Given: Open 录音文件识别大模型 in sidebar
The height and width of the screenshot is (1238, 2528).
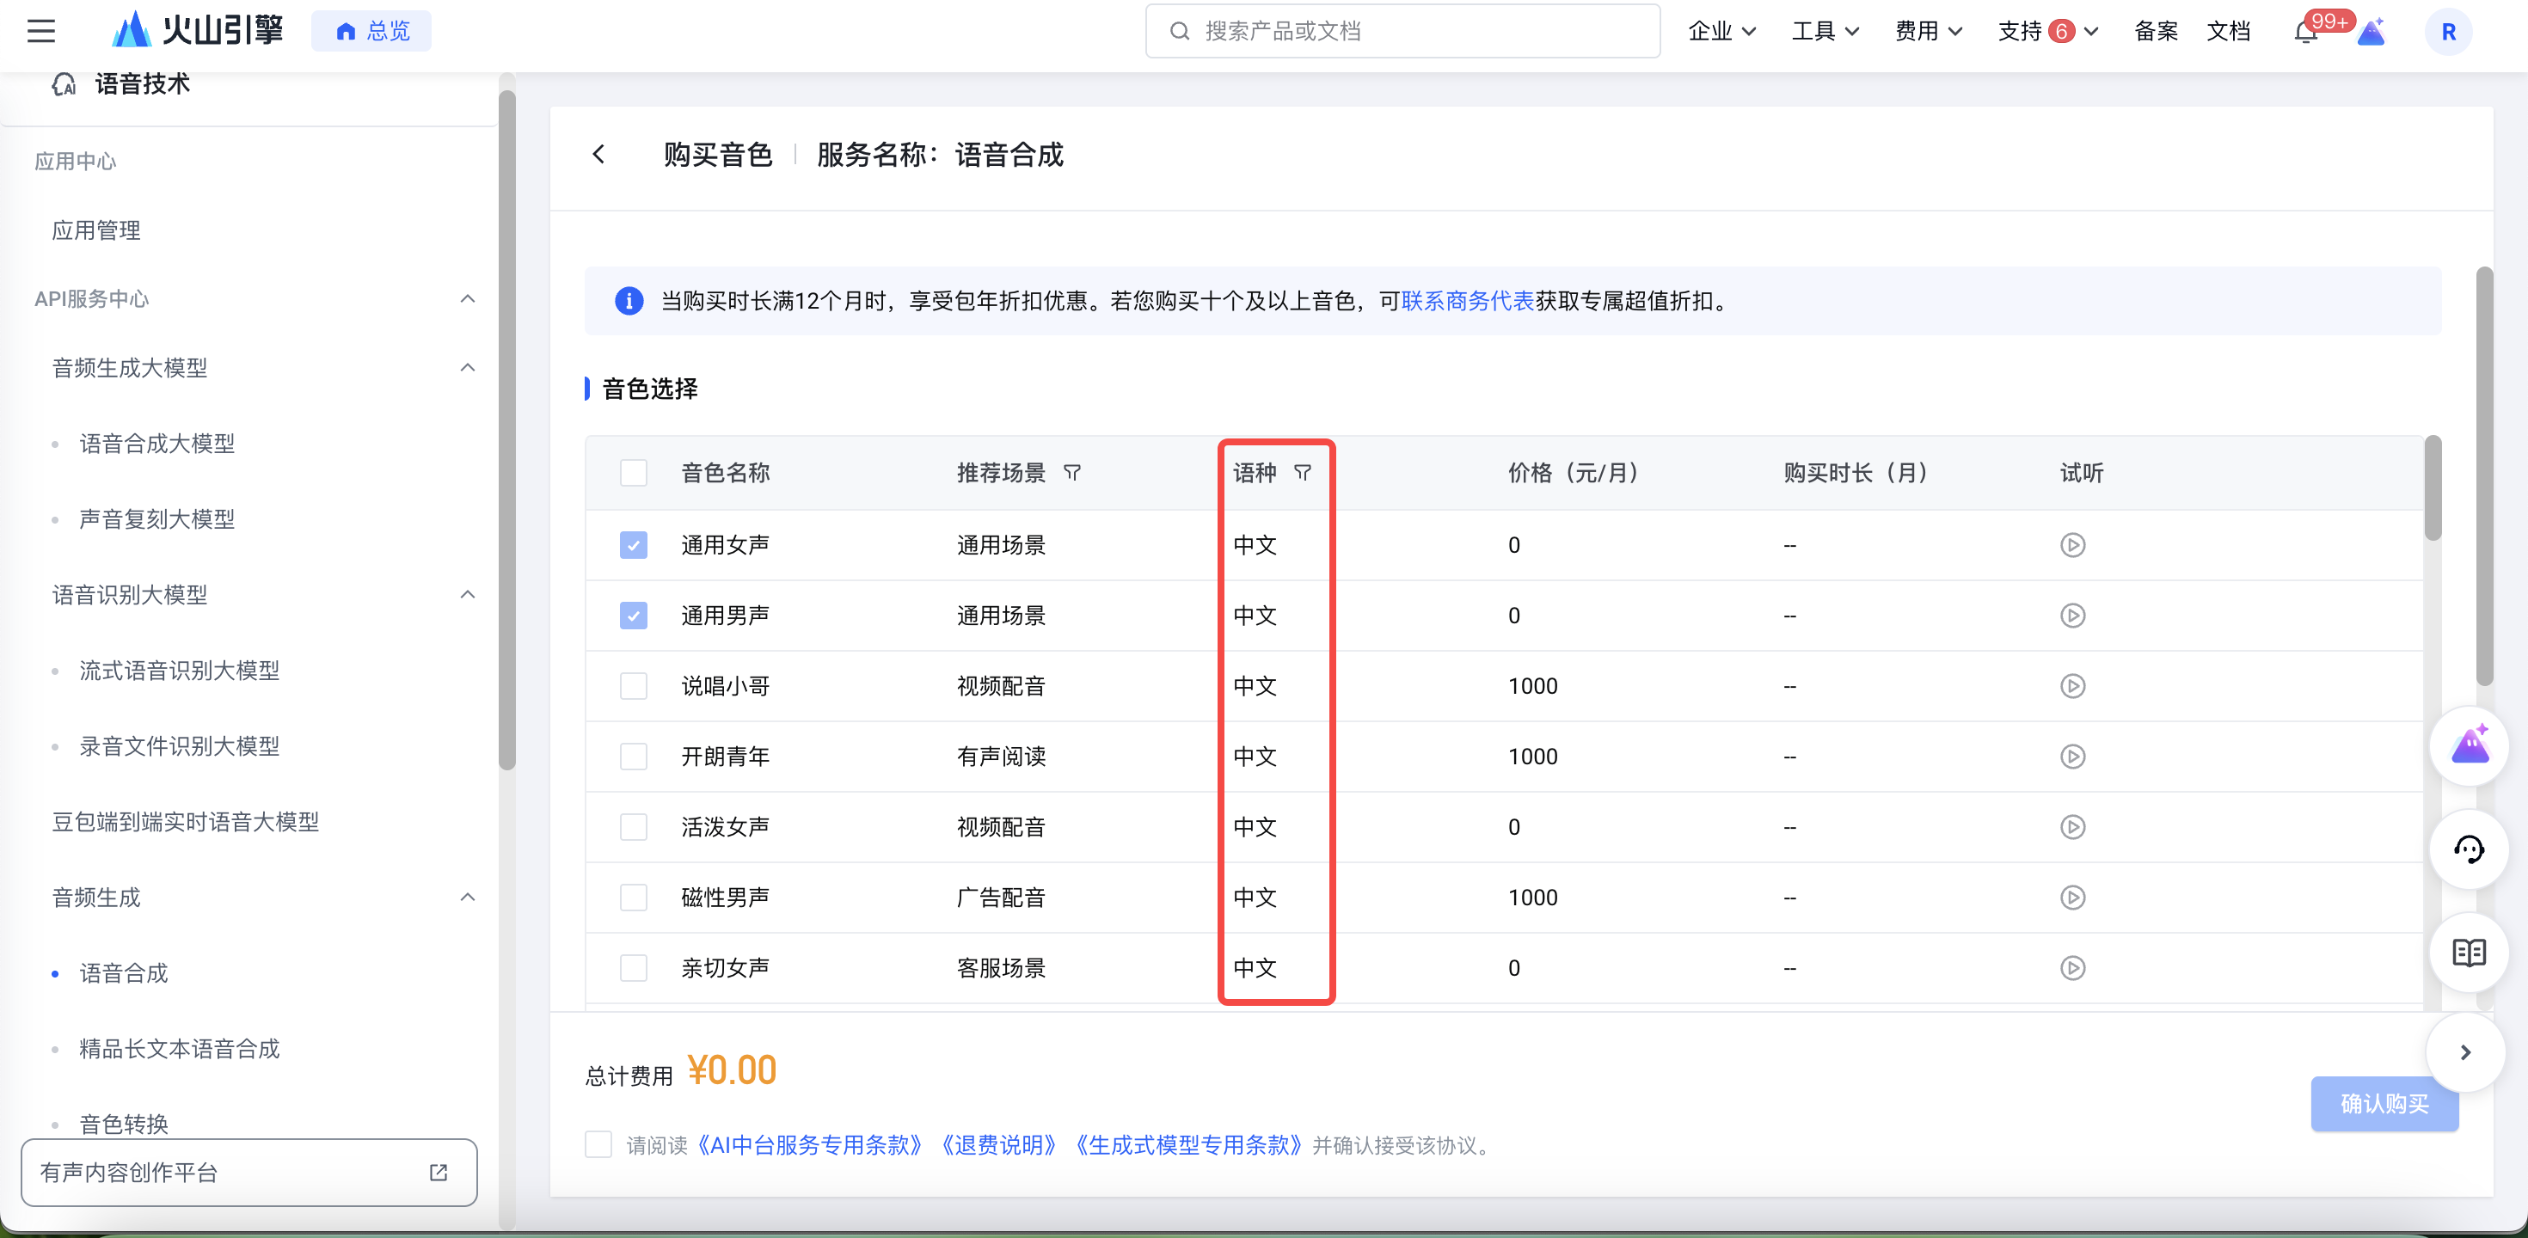Looking at the screenshot, I should 180,745.
